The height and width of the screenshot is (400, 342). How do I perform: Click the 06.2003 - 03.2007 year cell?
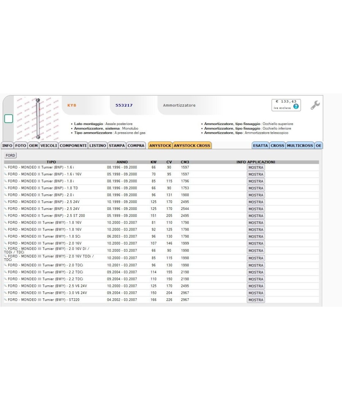122,236
